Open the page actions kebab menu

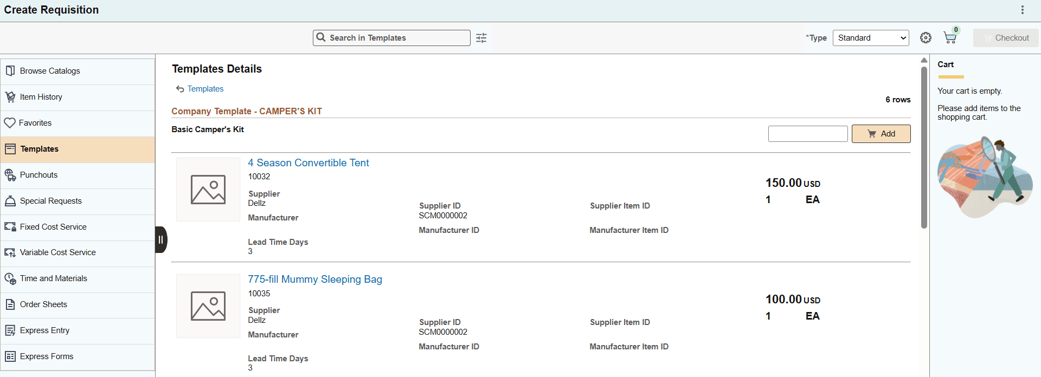[x=1023, y=10]
